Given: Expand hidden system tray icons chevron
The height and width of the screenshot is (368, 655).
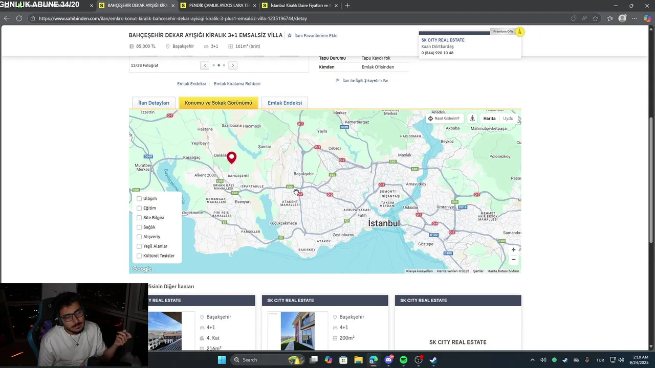Looking at the screenshot, I should (x=532, y=360).
